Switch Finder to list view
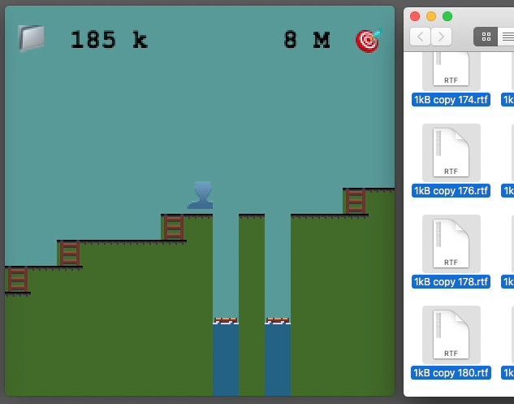The image size is (514, 404). click(x=507, y=37)
